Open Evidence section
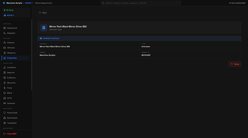The height and width of the screenshot is (138, 248). (16, 78)
